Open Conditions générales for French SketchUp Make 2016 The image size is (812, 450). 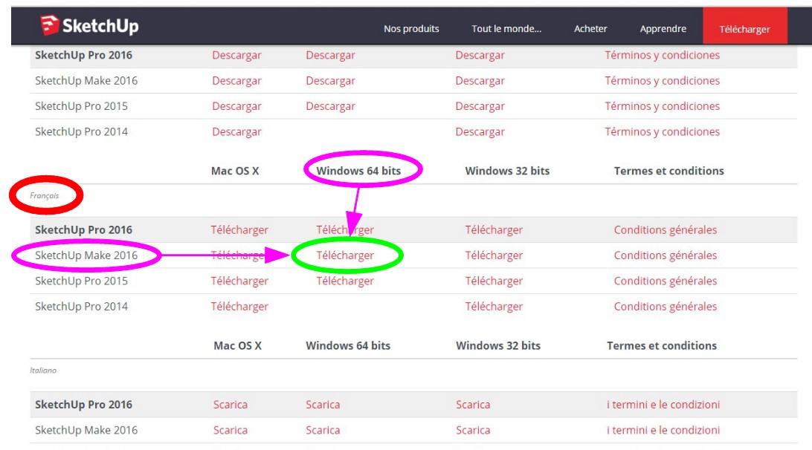pyautogui.click(x=666, y=255)
